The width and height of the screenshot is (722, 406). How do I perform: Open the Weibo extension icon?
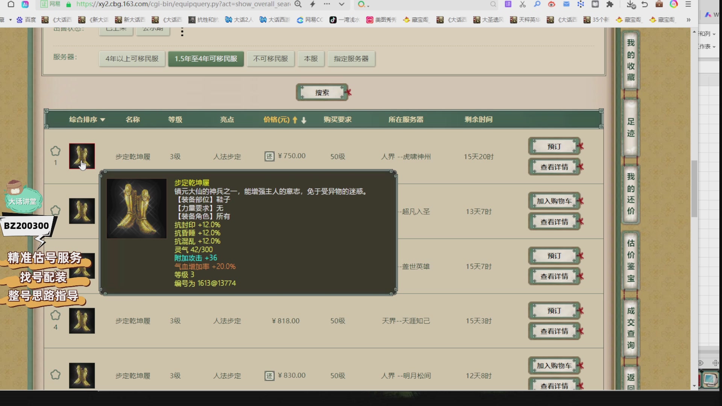(x=552, y=4)
